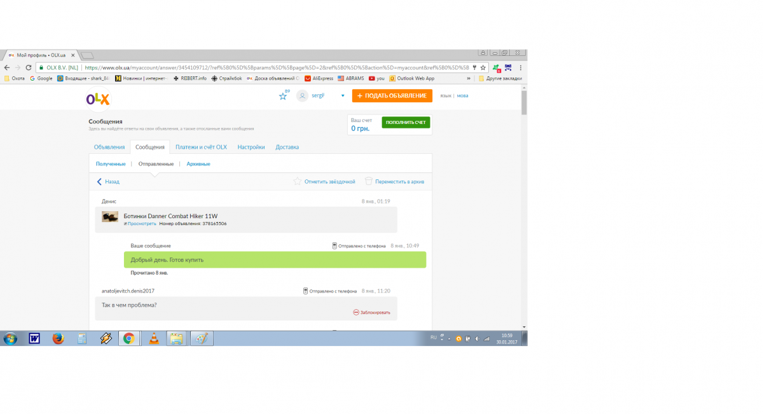
Task: Click the ПОПОЛНИТЬ СЧЕТ button
Action: (406, 122)
